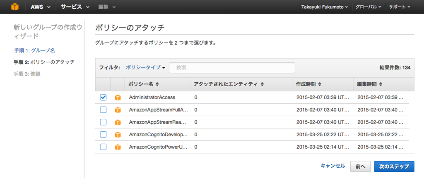
Task: Click the 検索 policy search field
Action: coord(232,68)
